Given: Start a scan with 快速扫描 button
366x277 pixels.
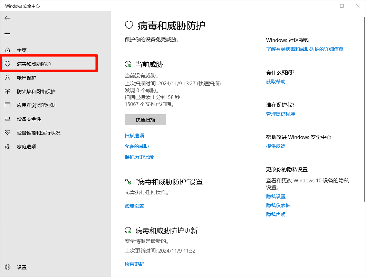Looking at the screenshot, I should (x=145, y=119).
